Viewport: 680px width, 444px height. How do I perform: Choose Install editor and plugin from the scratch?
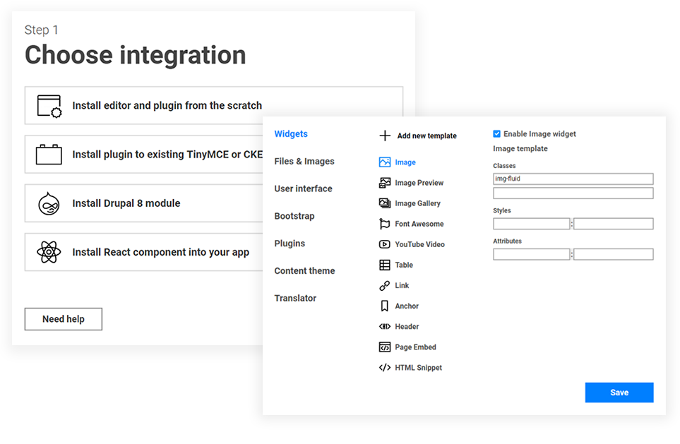coord(214,105)
